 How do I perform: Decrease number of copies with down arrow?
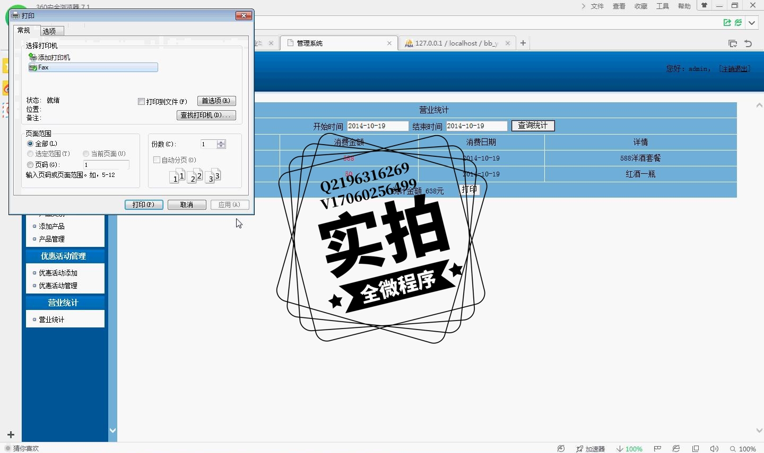pos(221,146)
